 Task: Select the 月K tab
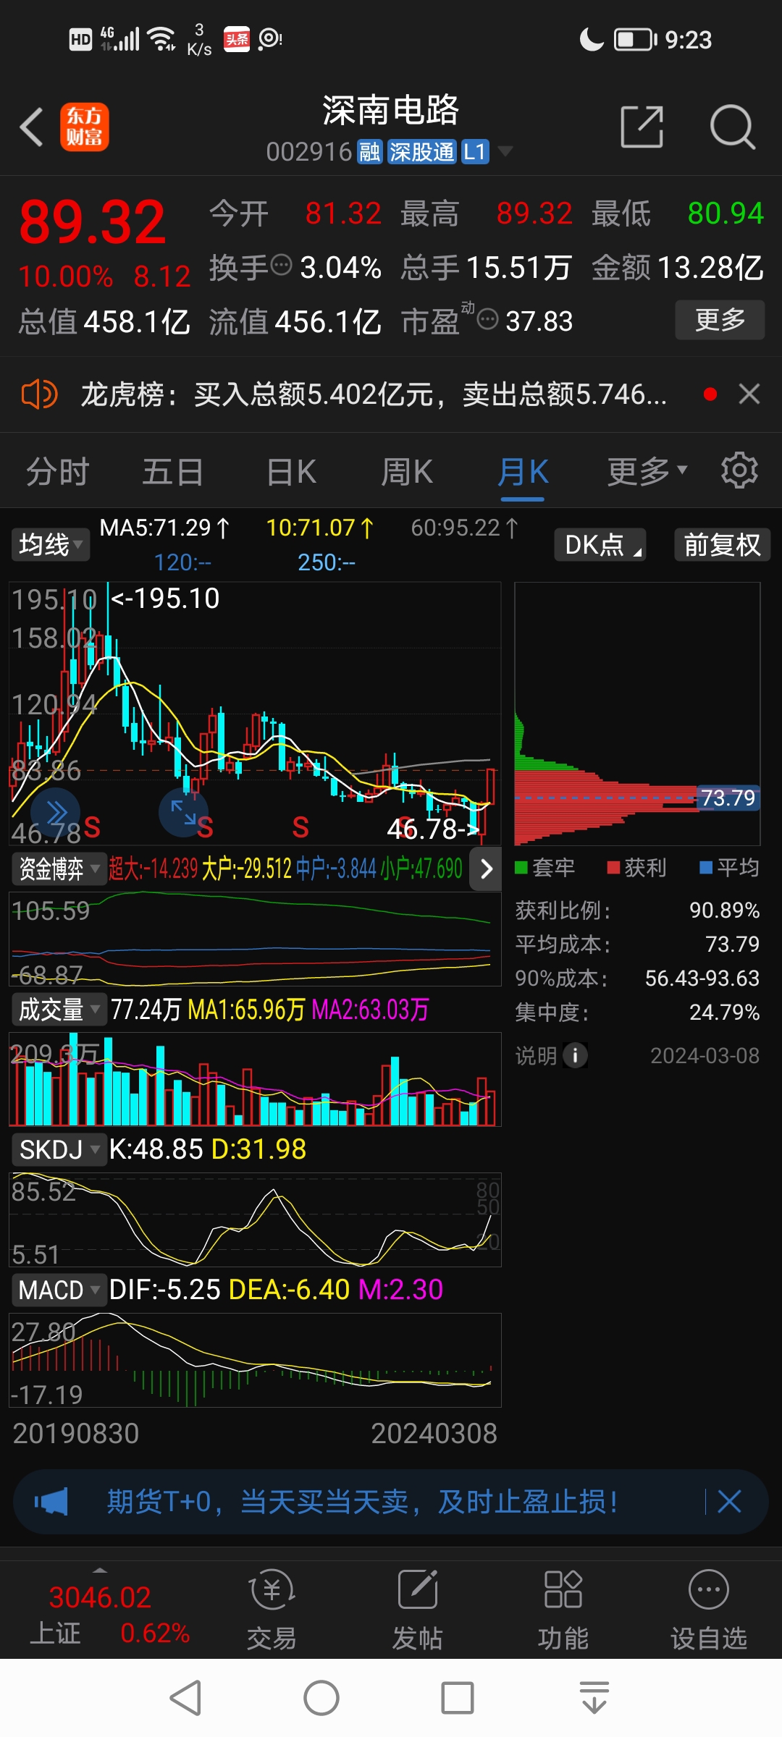(x=523, y=472)
